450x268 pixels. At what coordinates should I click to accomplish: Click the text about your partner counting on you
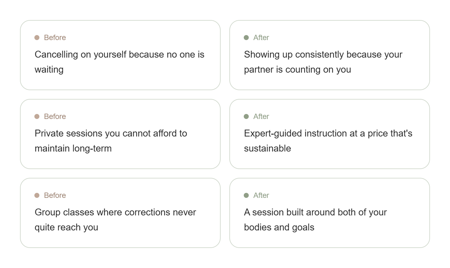tap(297, 70)
